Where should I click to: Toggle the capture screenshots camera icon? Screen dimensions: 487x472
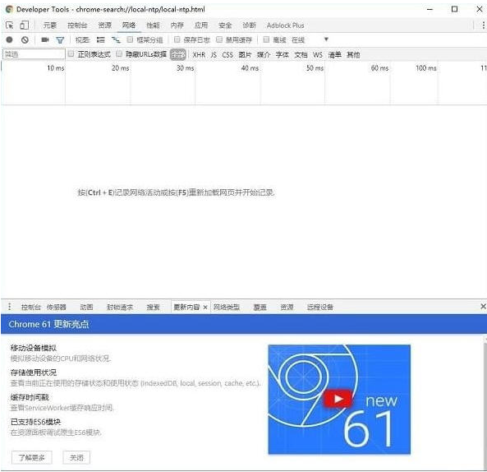(45, 39)
